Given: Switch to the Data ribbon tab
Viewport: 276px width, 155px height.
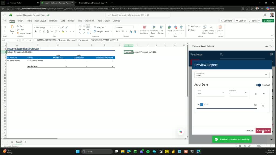Looking at the screenshot, I should click(63, 21).
